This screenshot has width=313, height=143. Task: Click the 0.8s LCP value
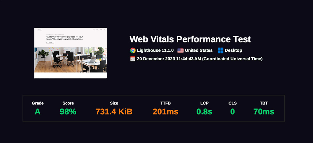click(x=204, y=112)
